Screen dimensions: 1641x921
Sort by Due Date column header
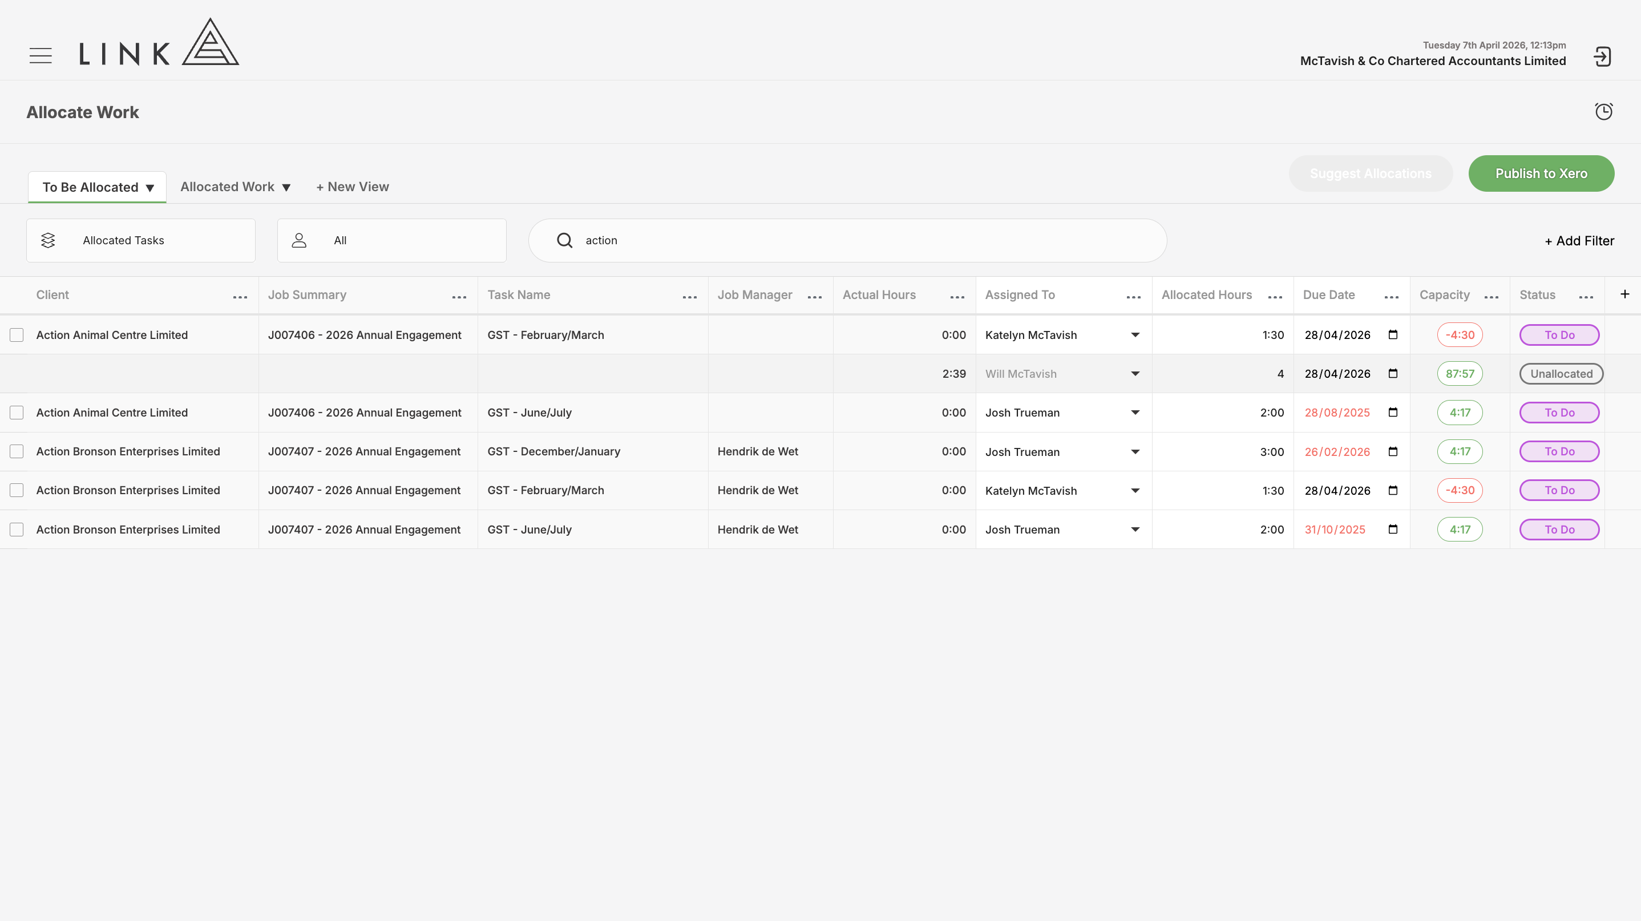(x=1329, y=295)
